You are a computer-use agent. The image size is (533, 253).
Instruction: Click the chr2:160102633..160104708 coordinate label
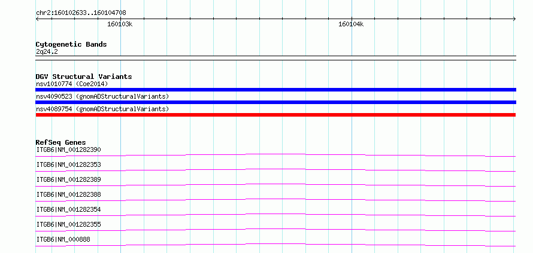pos(81,13)
